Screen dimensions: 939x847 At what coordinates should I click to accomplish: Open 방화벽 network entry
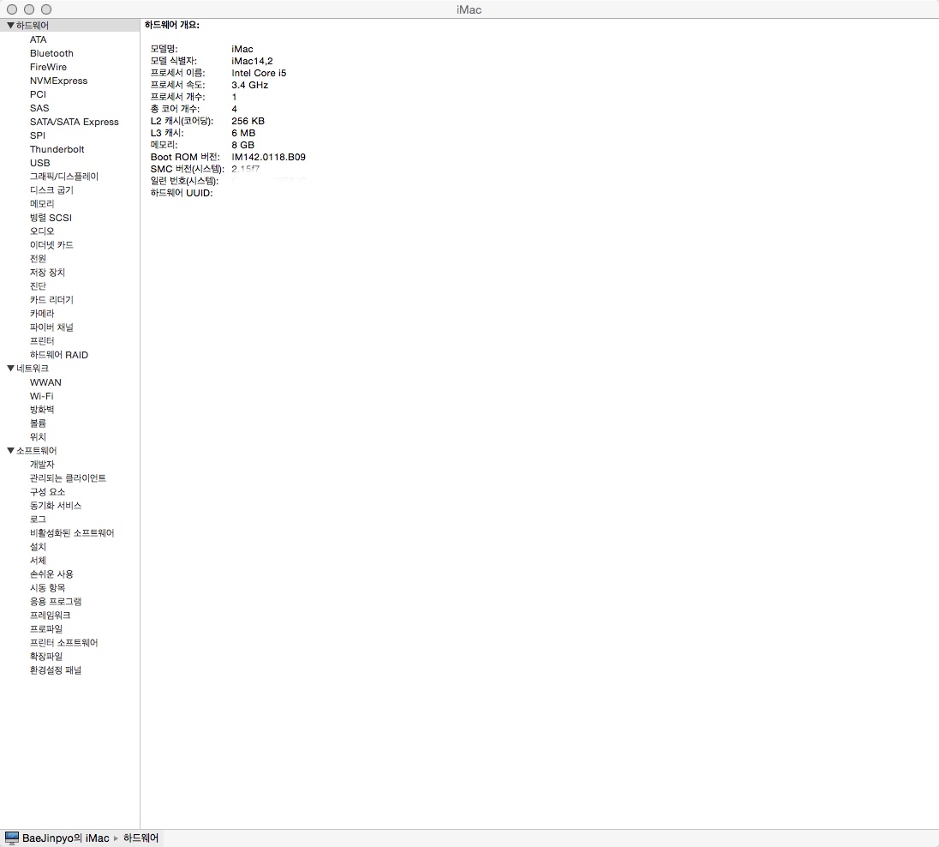[42, 410]
